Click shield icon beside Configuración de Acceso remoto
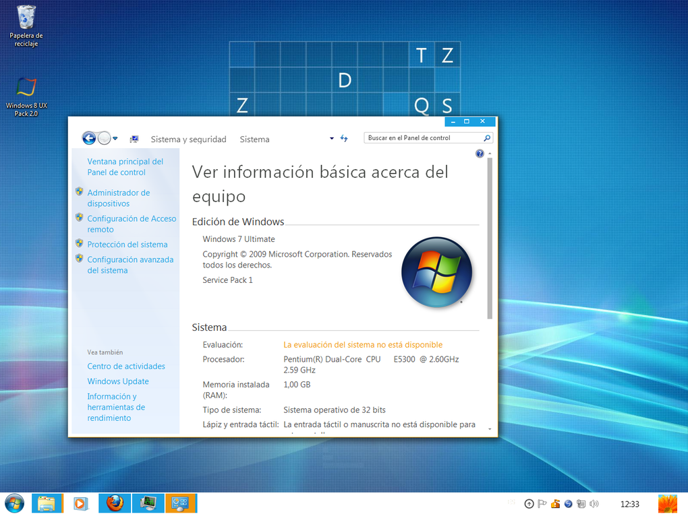The image size is (688, 514). pyautogui.click(x=79, y=218)
